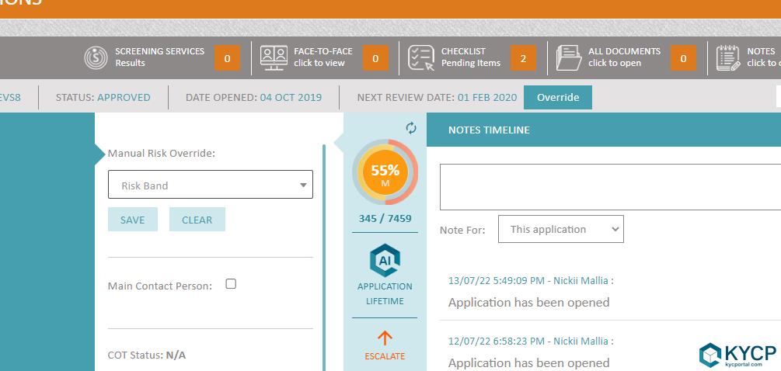Click the Notes notepad icon
This screenshot has height=371, width=781.
coord(728,57)
